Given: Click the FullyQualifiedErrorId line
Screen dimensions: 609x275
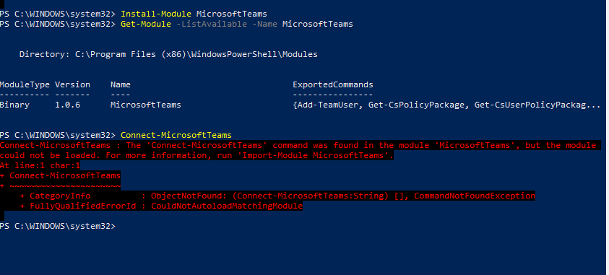Looking at the screenshot, I should pyautogui.click(x=161, y=206).
